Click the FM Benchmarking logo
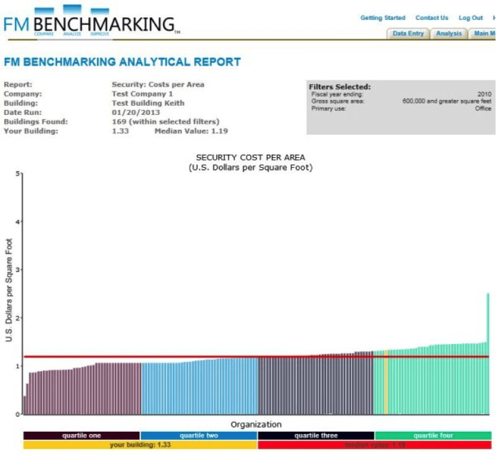Viewport: 496px width, 454px height. (90, 22)
